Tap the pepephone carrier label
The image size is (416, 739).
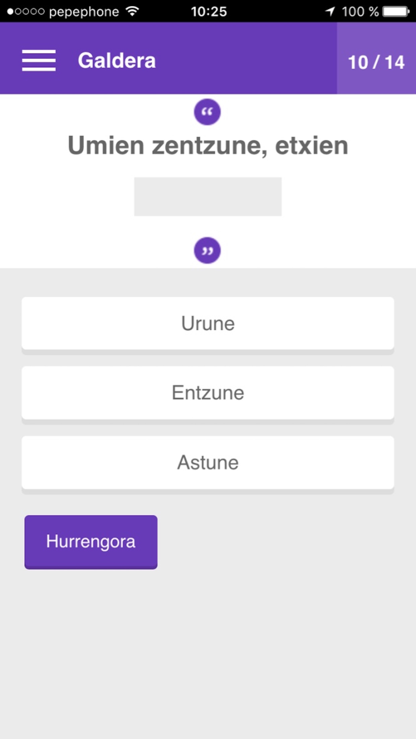pyautogui.click(x=84, y=12)
